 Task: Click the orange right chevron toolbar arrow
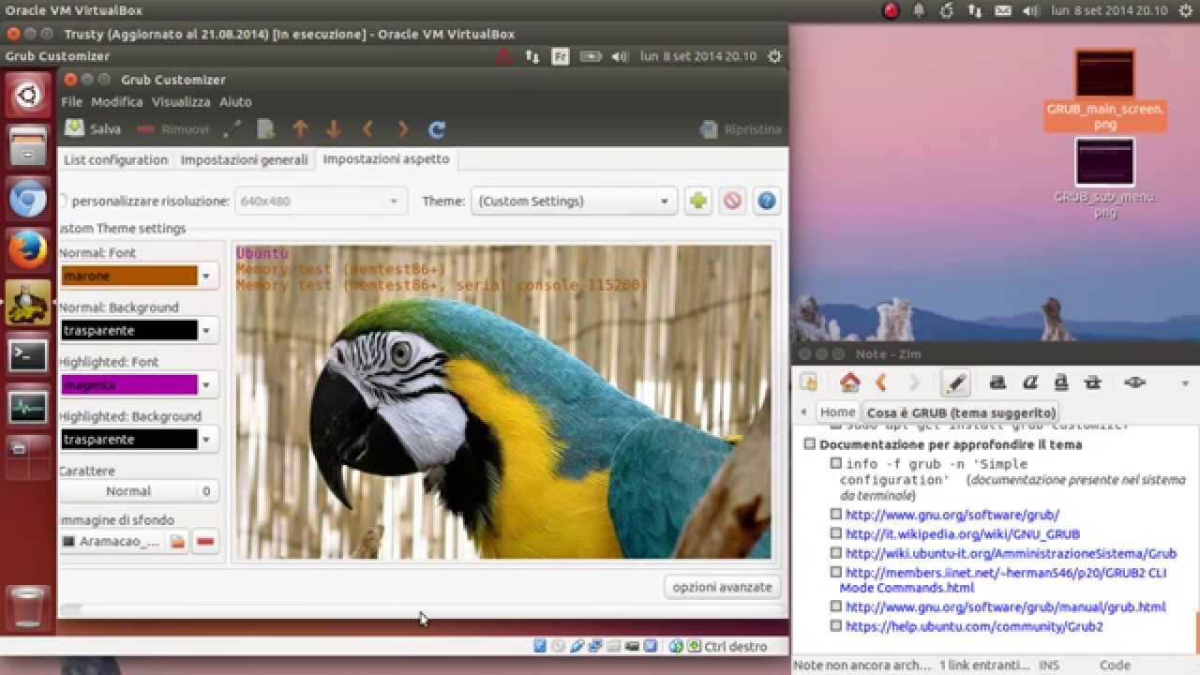click(403, 129)
